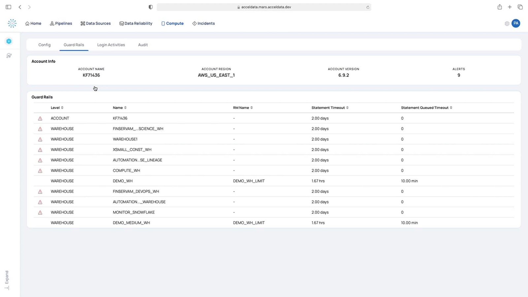
Task: Click the ACCOUNT level cell
Action: pyautogui.click(x=60, y=118)
